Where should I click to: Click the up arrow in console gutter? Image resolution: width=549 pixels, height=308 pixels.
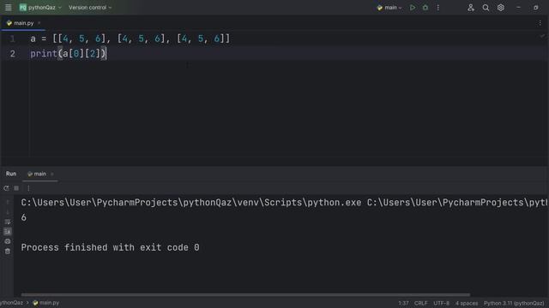click(8, 202)
